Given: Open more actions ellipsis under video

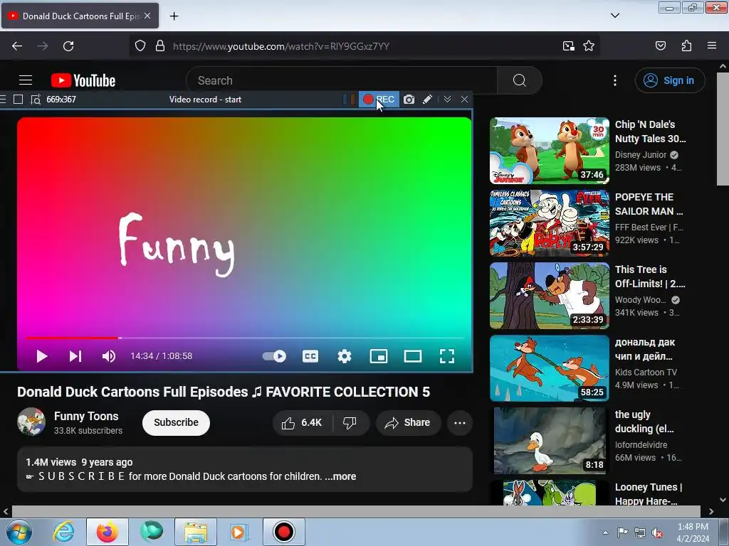Looking at the screenshot, I should [460, 422].
